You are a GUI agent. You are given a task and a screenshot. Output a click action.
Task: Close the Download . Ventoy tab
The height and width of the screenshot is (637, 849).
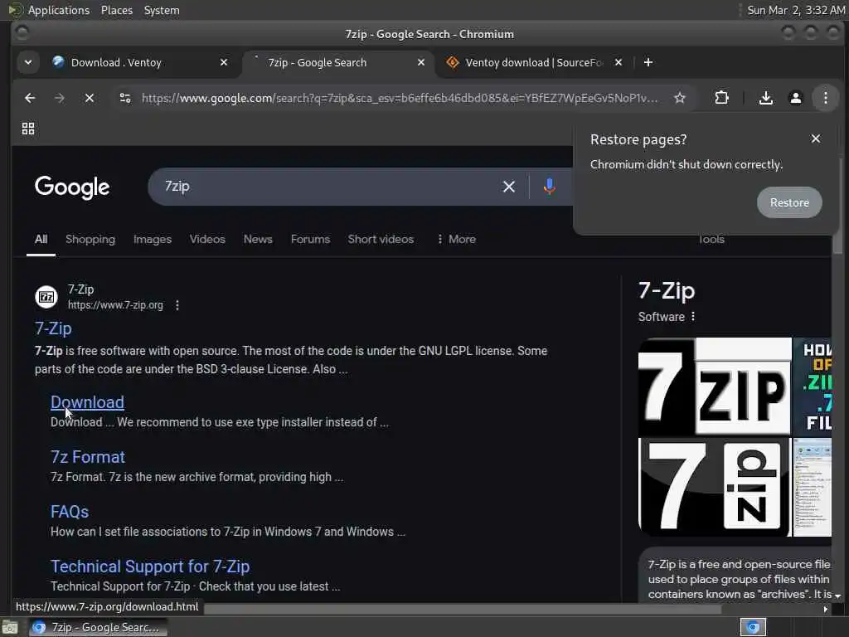tap(224, 62)
